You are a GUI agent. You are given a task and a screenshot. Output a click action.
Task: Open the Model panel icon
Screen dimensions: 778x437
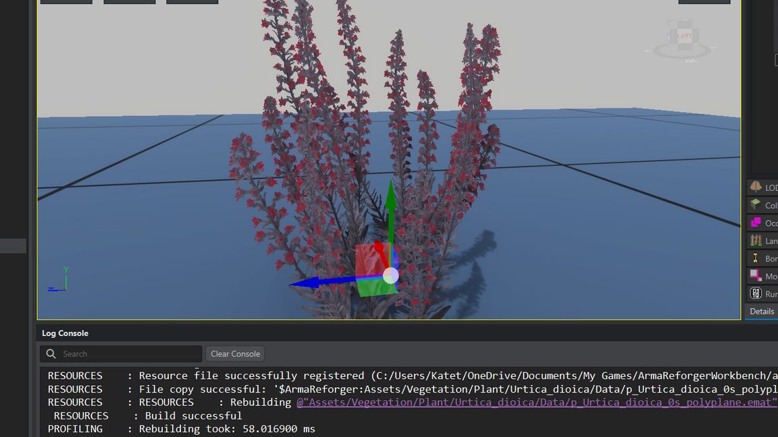(x=756, y=276)
